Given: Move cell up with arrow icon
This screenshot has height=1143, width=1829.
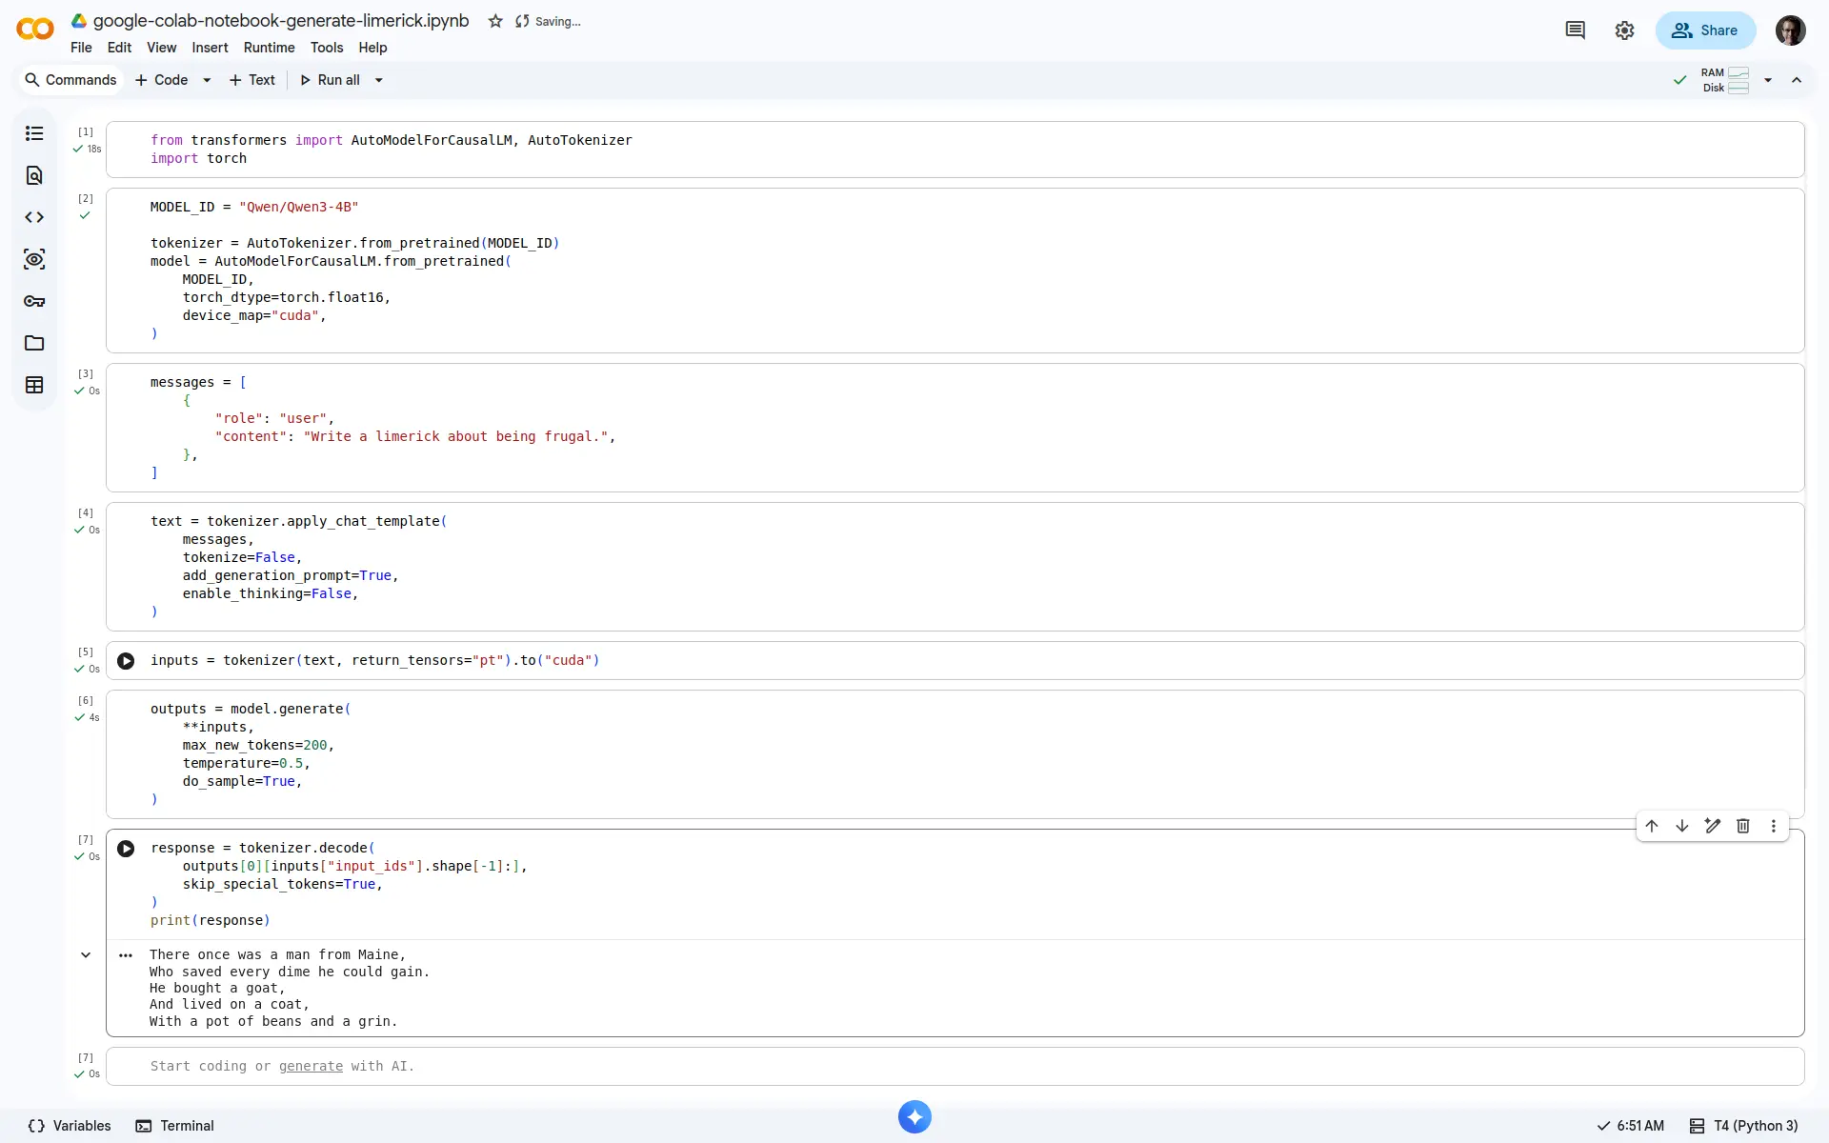Looking at the screenshot, I should pyautogui.click(x=1652, y=826).
